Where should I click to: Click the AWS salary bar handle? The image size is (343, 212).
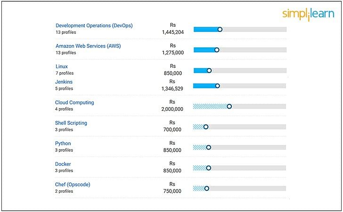217,50
